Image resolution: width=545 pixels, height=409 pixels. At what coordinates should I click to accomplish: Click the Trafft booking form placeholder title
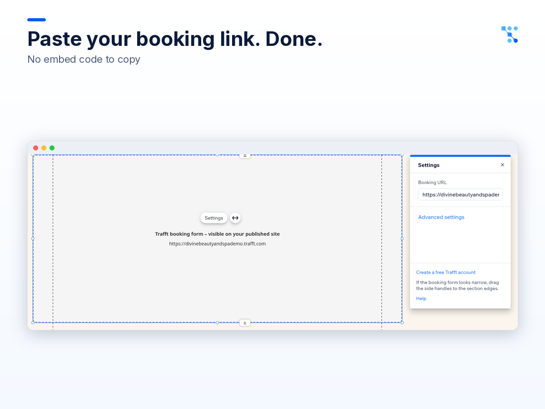coord(218,234)
